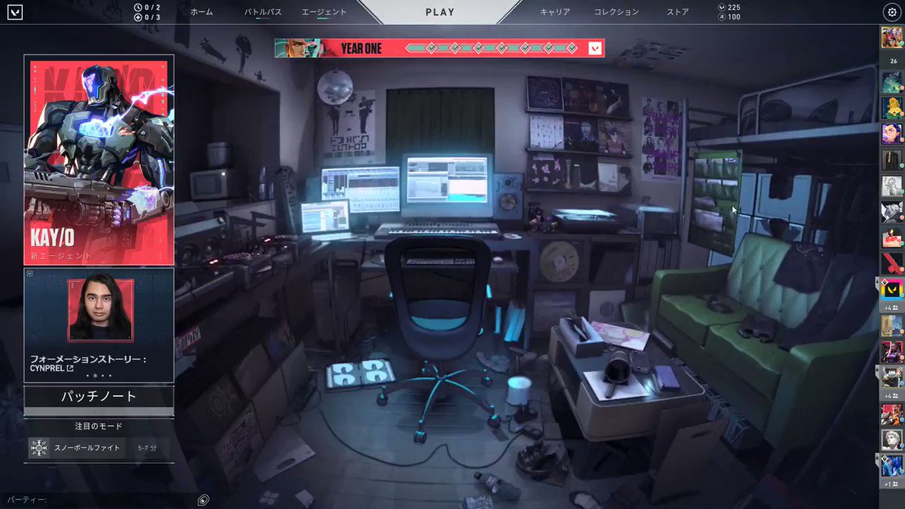This screenshot has height=509, width=905.
Task: Open the バトルパス tab
Action: [263, 12]
